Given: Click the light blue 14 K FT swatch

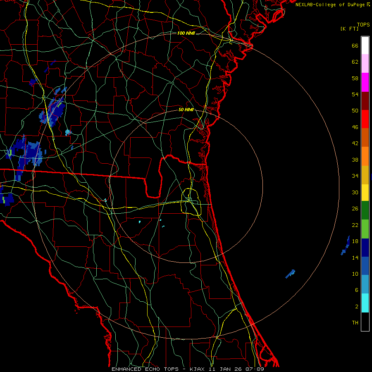Looking at the screenshot, I should pos(365,284).
